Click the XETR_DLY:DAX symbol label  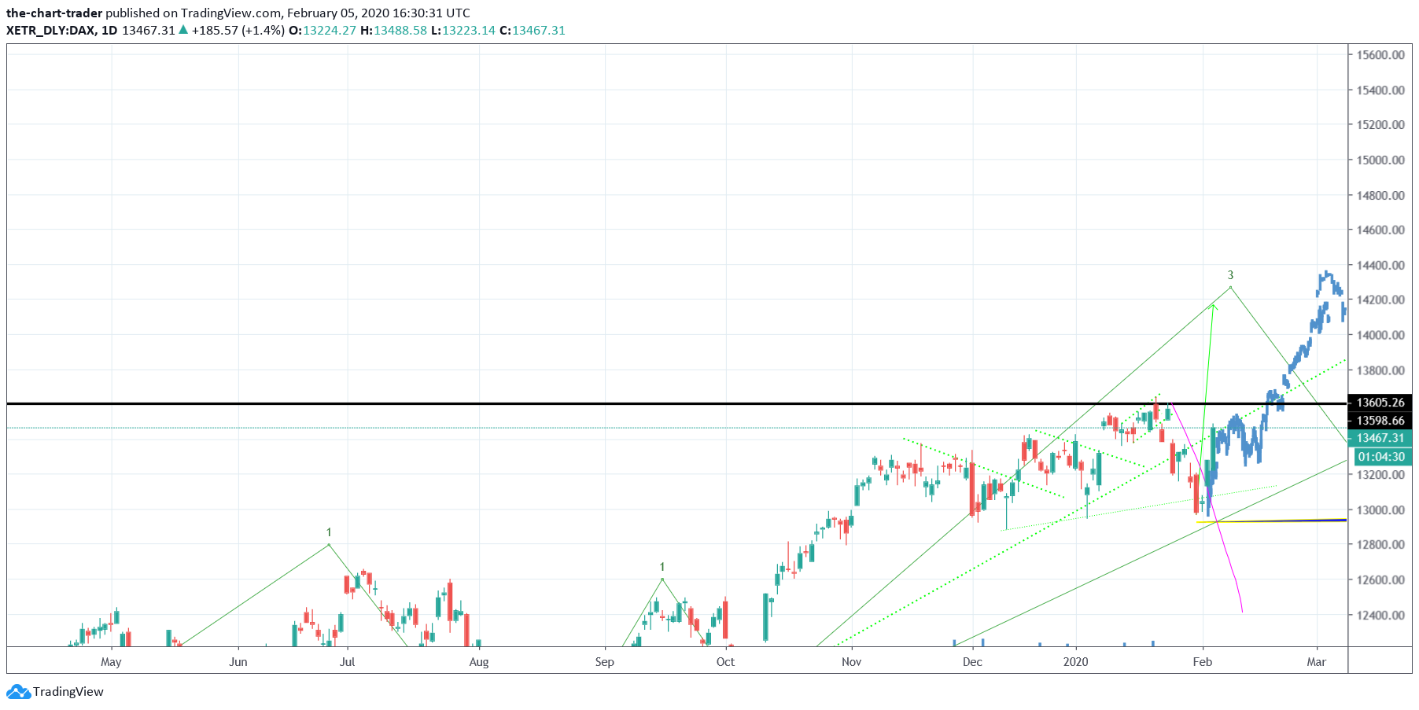pyautogui.click(x=51, y=31)
